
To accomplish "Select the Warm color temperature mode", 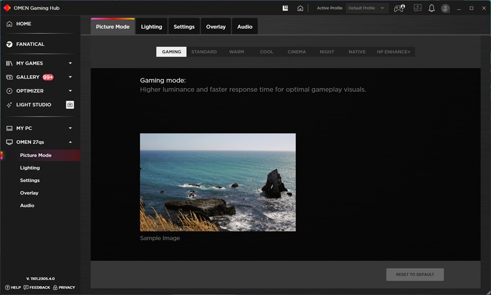I will (236, 52).
